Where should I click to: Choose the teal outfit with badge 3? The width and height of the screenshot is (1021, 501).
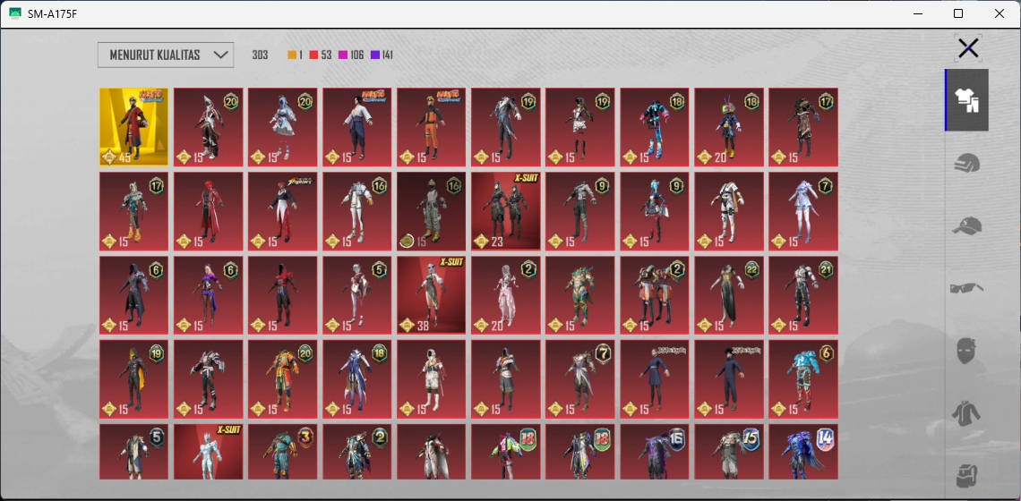click(x=283, y=452)
